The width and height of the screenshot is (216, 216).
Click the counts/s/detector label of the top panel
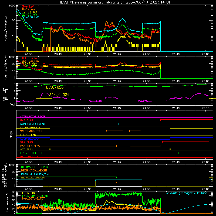point(5,28)
